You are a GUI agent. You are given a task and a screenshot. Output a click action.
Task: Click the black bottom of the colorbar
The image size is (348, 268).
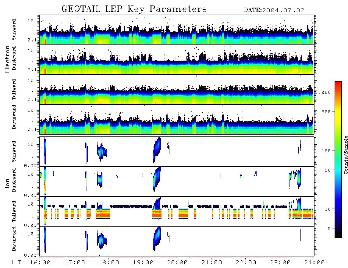coord(338,236)
